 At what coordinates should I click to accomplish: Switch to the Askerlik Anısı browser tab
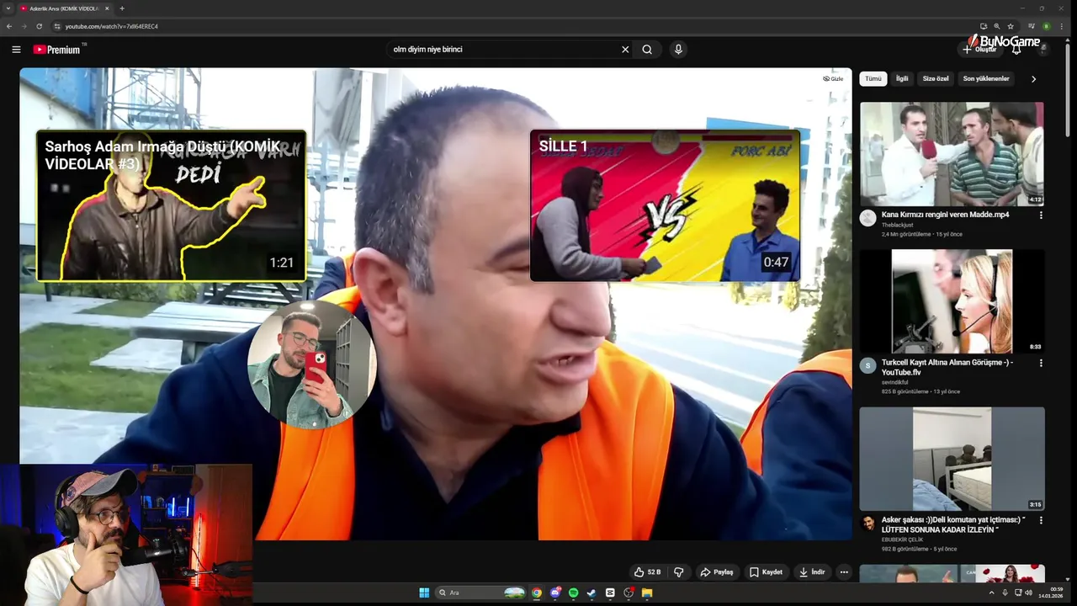[64, 8]
